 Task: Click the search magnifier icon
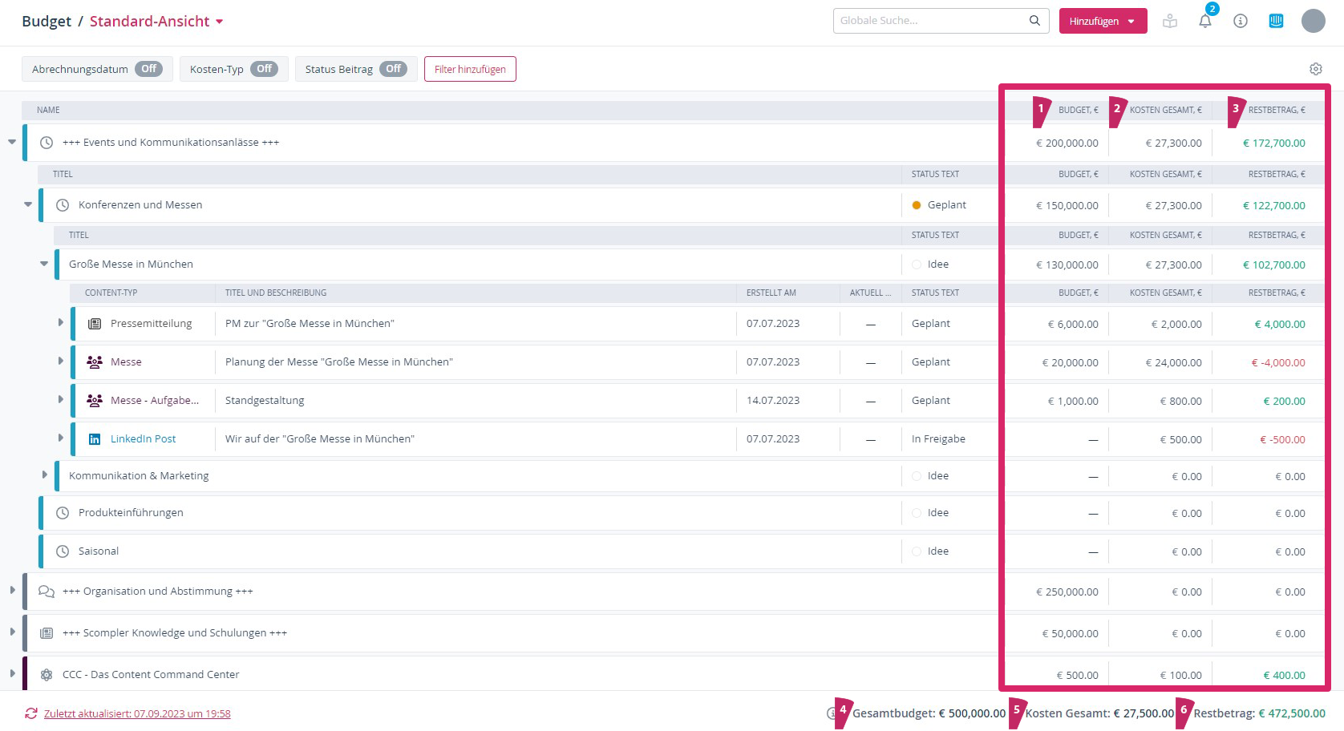pyautogui.click(x=1034, y=21)
